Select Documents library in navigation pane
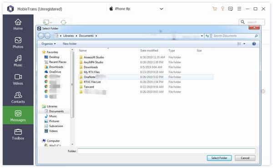Image resolution: width=273 pixels, height=168 pixels. [x=54, y=111]
